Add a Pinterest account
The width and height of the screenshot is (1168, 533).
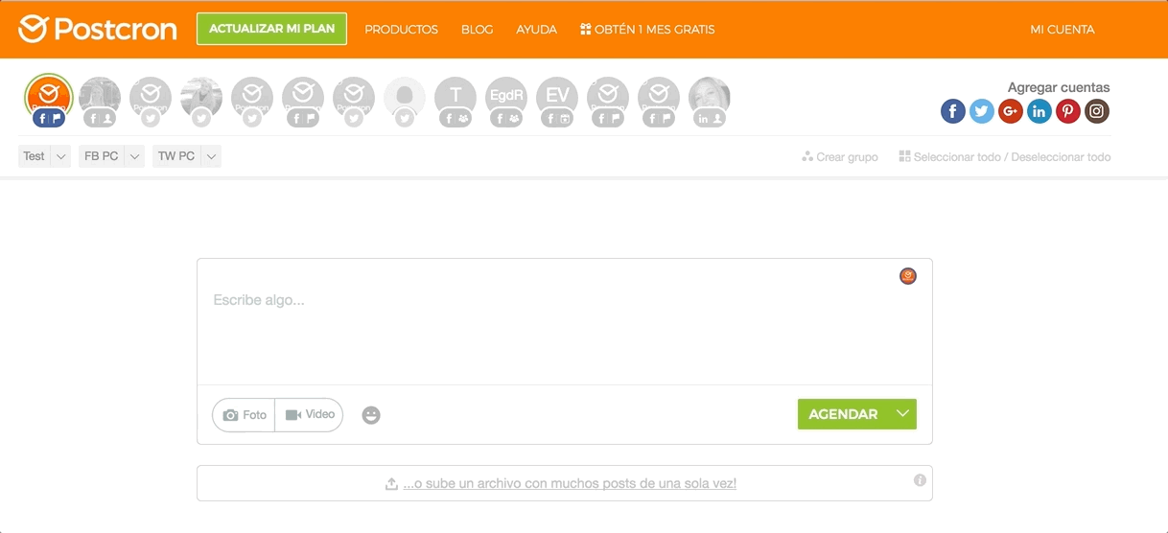point(1067,111)
